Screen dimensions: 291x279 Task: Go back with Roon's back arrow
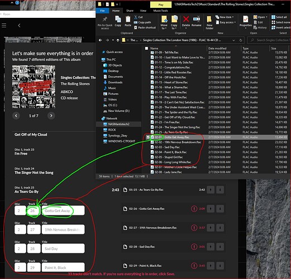coord(19,26)
